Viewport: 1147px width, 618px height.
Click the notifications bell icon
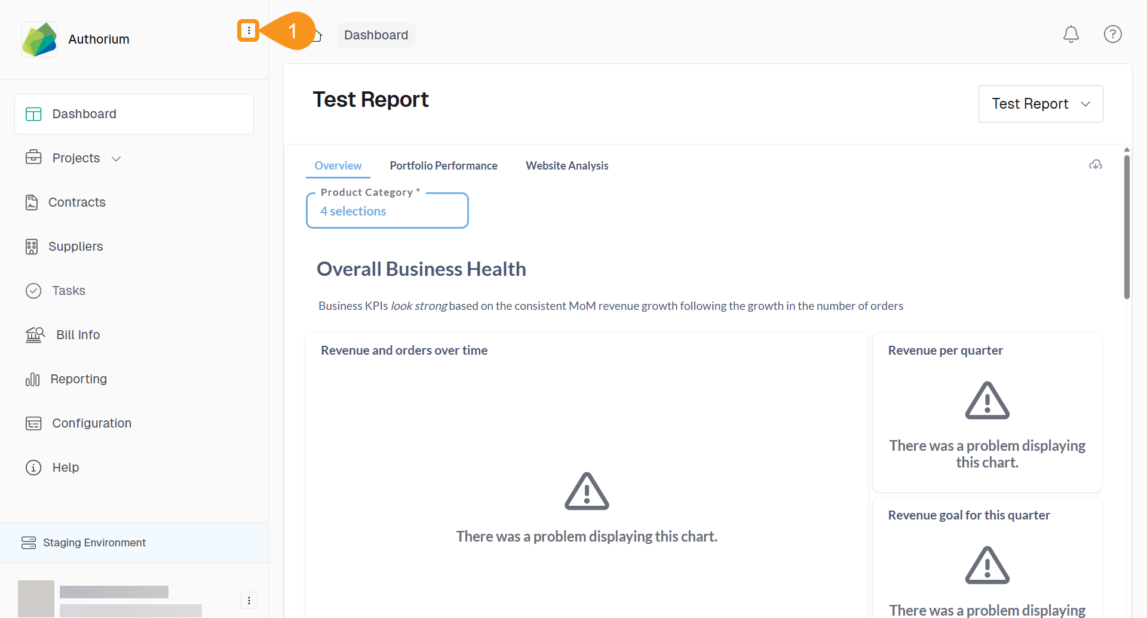tap(1071, 35)
